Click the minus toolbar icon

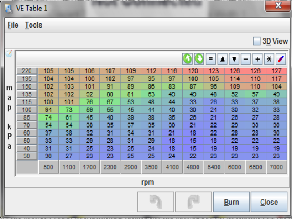point(246,59)
